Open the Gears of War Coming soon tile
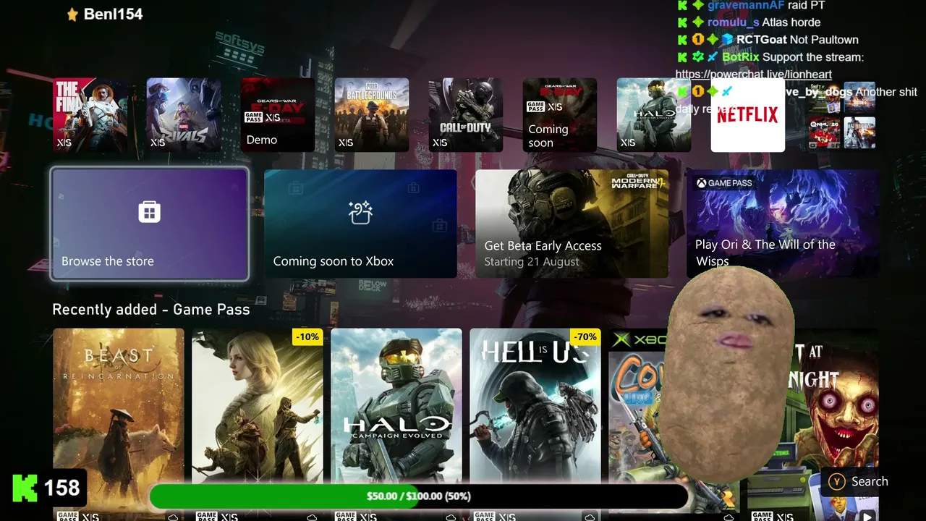The image size is (926, 521). tap(560, 115)
